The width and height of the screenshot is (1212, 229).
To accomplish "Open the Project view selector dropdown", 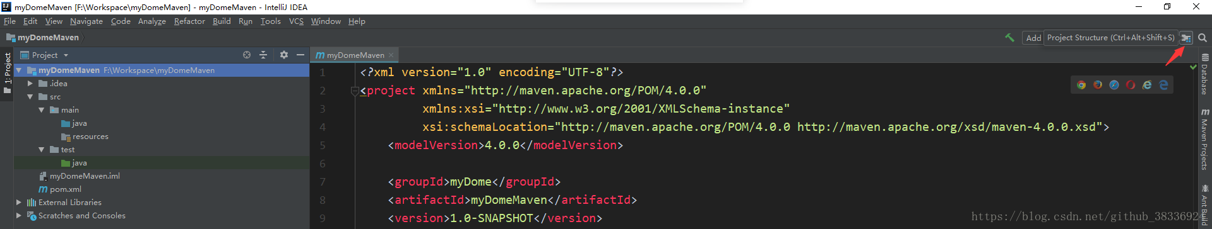I will [x=45, y=55].
